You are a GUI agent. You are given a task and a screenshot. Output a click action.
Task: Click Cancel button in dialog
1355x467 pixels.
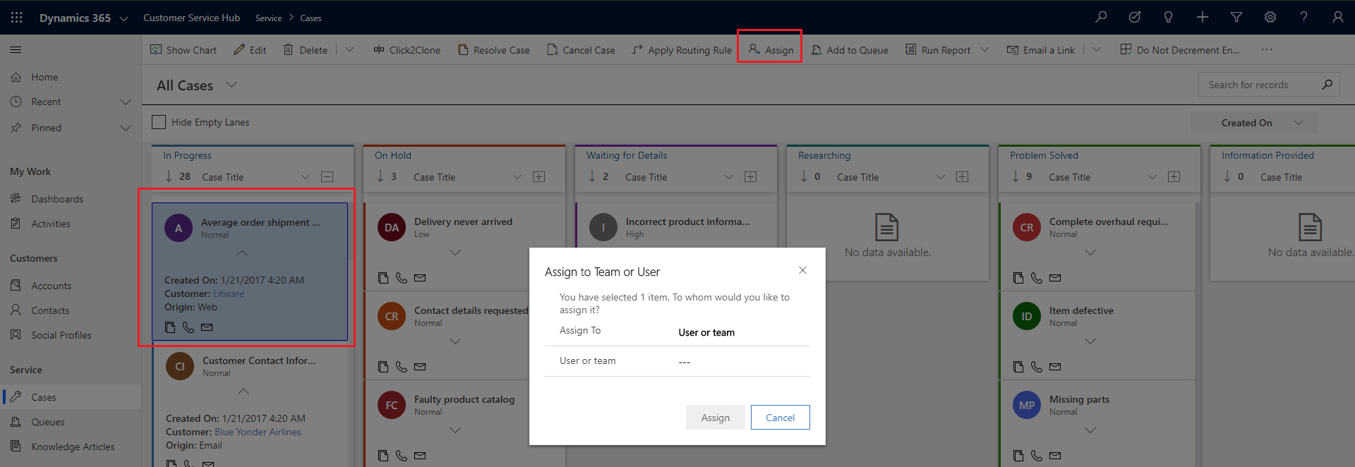coord(780,418)
